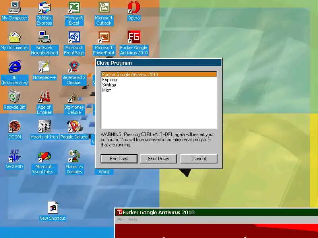Click End Task in Close Program dialog
Image resolution: width=318 pixels, height=238 pixels.
(119, 159)
